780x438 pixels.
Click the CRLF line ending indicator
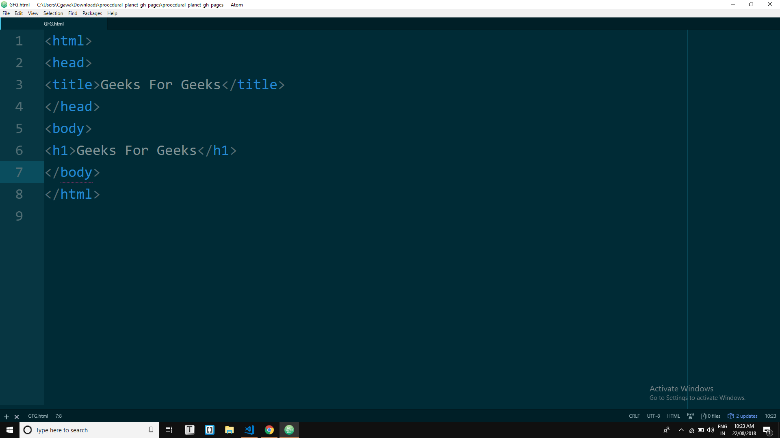[634, 416]
